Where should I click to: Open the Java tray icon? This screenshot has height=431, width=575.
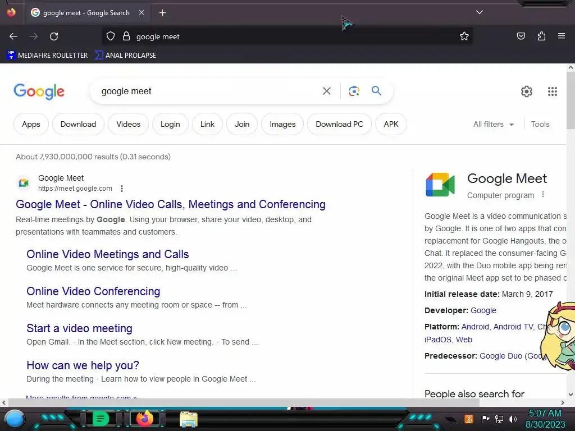coord(469,419)
